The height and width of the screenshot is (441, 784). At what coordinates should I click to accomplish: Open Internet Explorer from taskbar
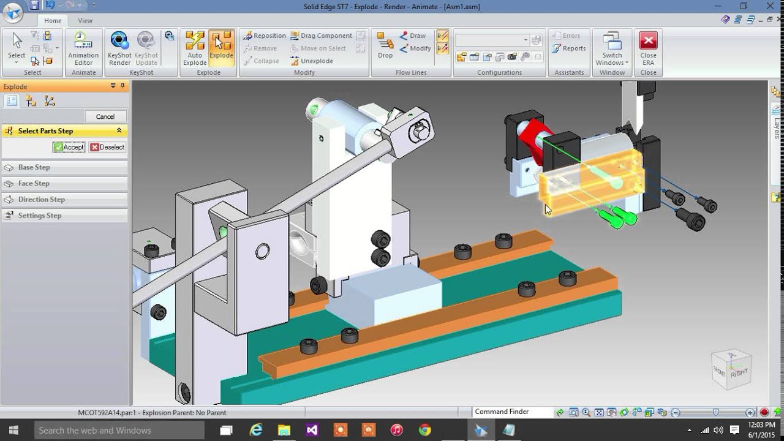pyautogui.click(x=255, y=431)
